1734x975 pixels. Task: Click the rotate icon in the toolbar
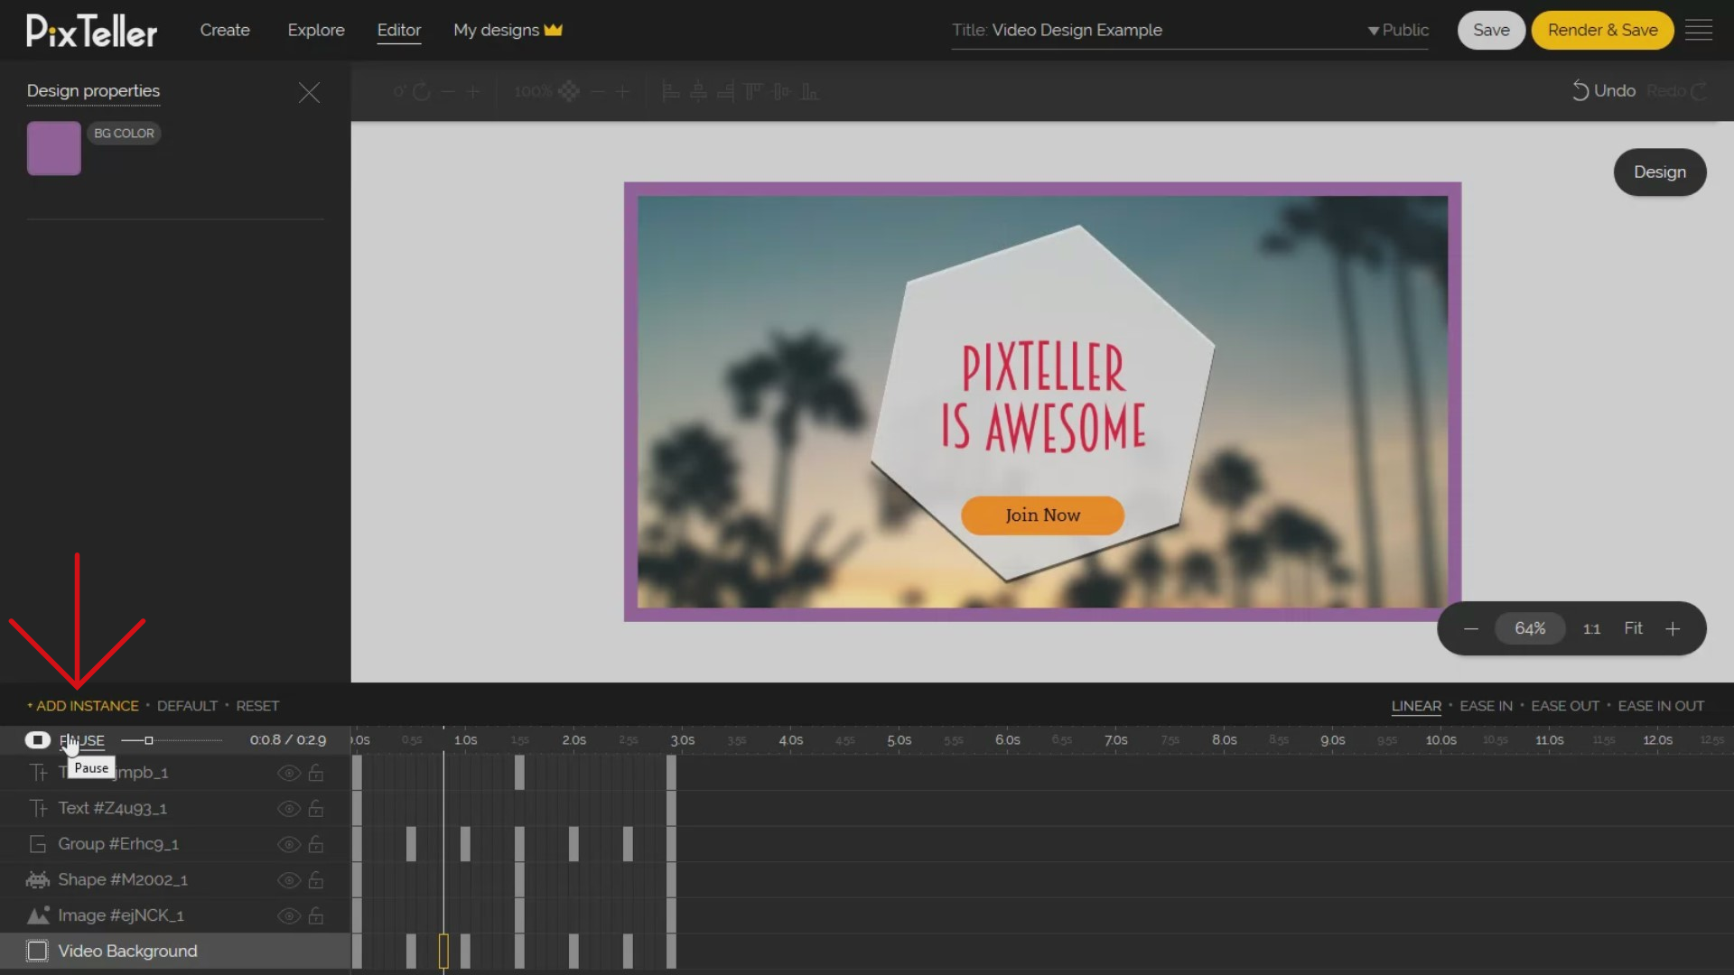point(422,91)
